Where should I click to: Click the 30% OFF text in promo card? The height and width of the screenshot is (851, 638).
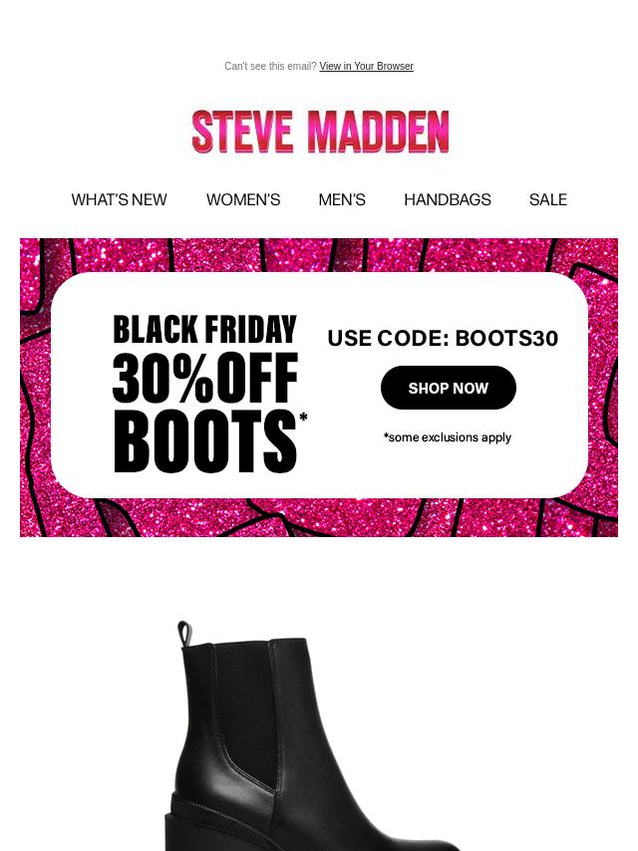tap(204, 378)
